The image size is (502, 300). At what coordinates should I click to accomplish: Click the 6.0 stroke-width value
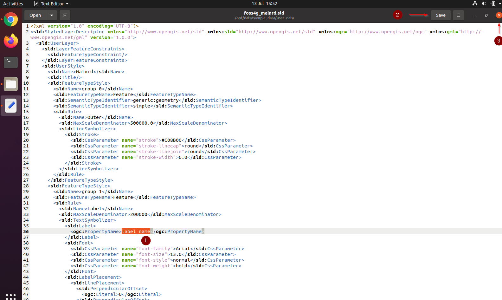(x=183, y=157)
